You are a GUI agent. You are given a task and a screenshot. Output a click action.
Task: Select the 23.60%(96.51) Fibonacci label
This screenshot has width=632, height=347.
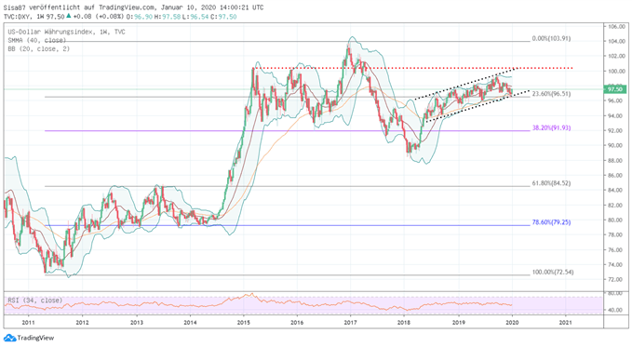pyautogui.click(x=551, y=94)
